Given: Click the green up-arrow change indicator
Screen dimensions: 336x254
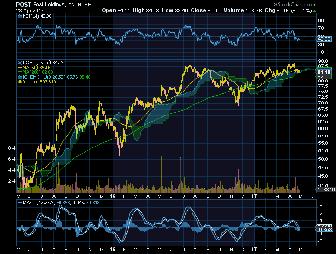Looking at the screenshot, I should pyautogui.click(x=314, y=11).
